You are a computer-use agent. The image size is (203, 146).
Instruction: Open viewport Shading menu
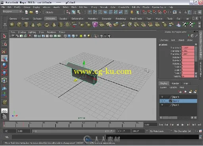point(22,32)
